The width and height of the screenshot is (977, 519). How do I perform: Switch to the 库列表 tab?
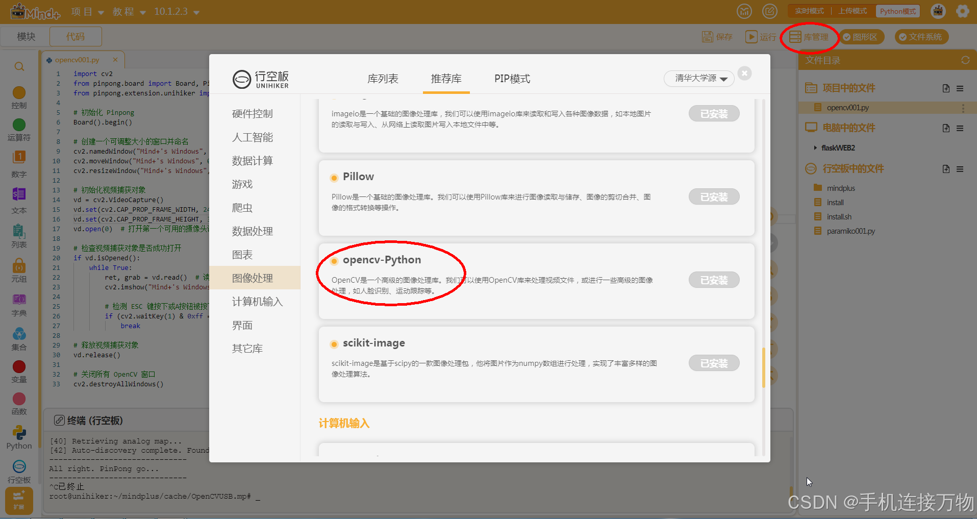(383, 79)
